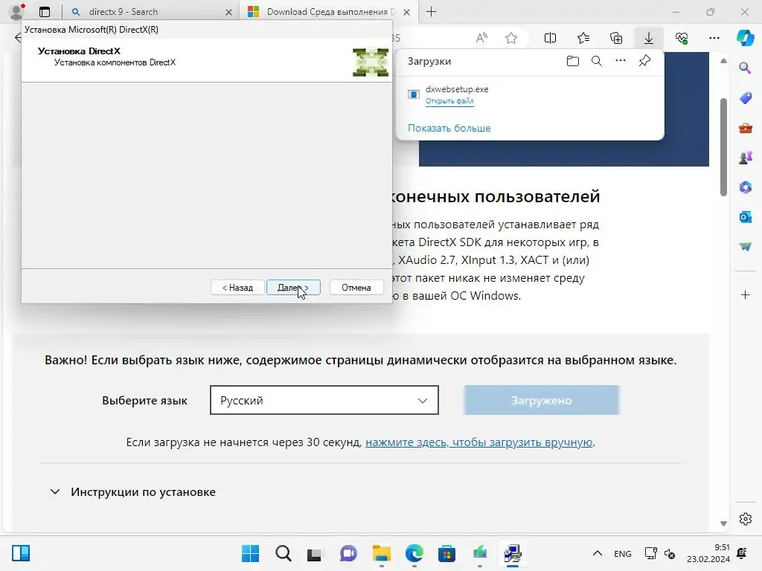This screenshot has width=762, height=571.
Task: Click the Загружено button
Action: (x=542, y=400)
